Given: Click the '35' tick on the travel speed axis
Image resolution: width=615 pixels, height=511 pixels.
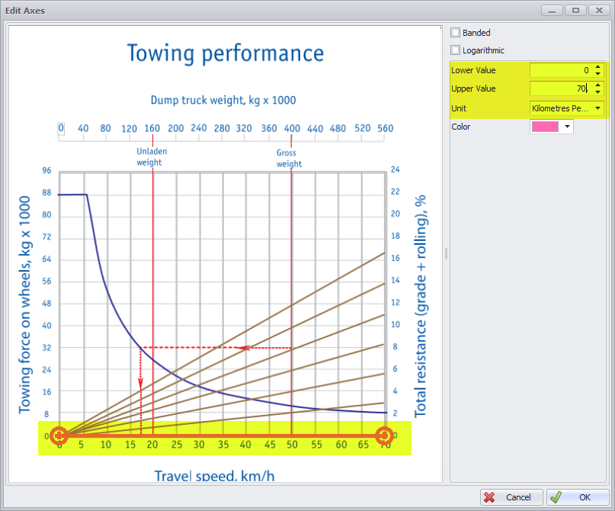Looking at the screenshot, I should tap(223, 445).
